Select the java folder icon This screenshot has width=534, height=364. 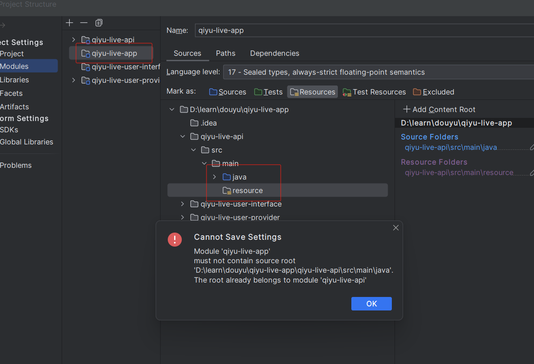tap(226, 177)
